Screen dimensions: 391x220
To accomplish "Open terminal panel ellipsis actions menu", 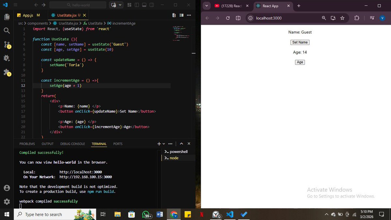I will click(x=170, y=144).
